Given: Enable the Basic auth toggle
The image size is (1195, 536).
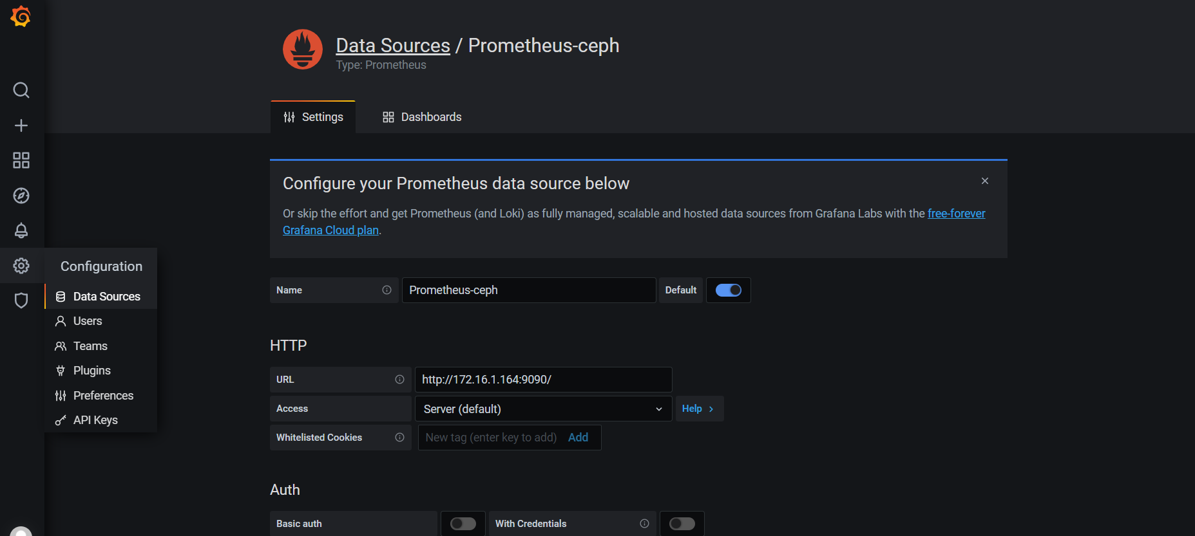Looking at the screenshot, I should [x=463, y=524].
